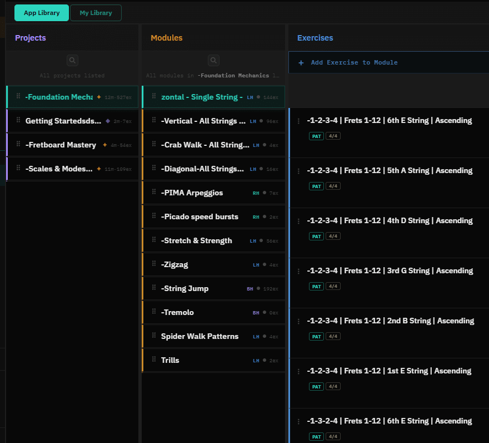The height and width of the screenshot is (443, 489).
Task: Open the Modules search icon
Action: point(213,60)
